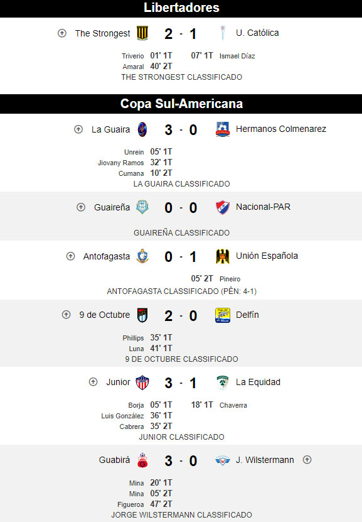Screen dimensions: 362x522
Task: Click the Junior 3 - 1 score
Action: tap(181, 383)
